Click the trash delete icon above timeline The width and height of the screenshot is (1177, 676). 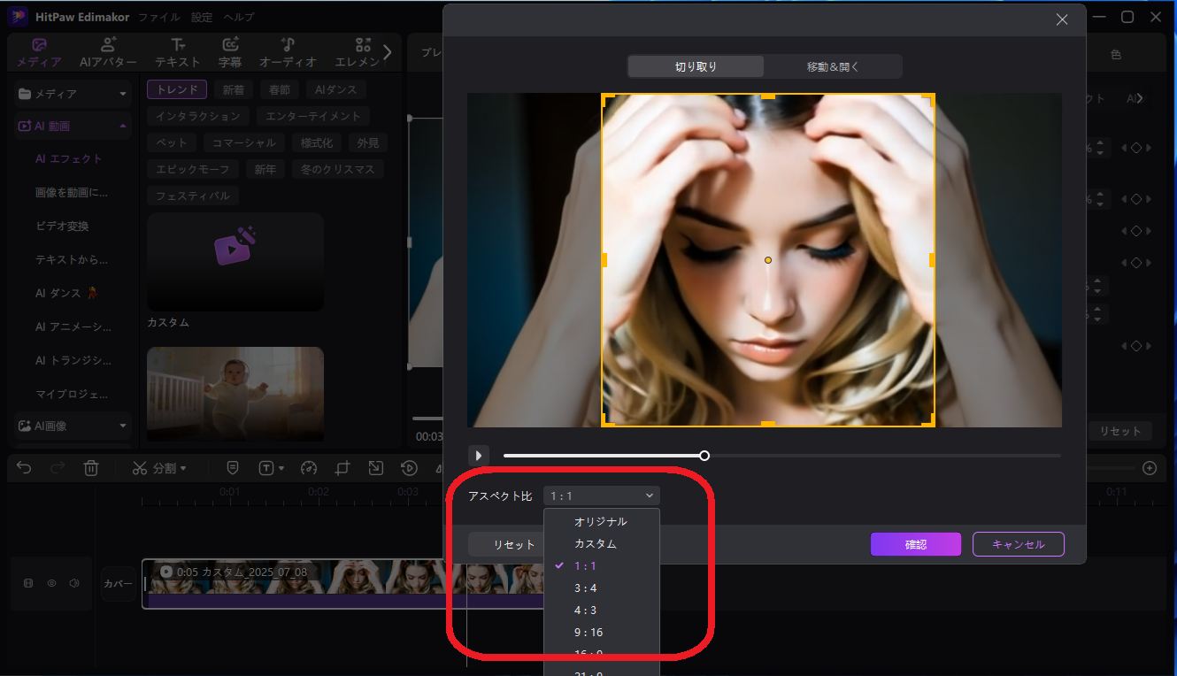[91, 467]
